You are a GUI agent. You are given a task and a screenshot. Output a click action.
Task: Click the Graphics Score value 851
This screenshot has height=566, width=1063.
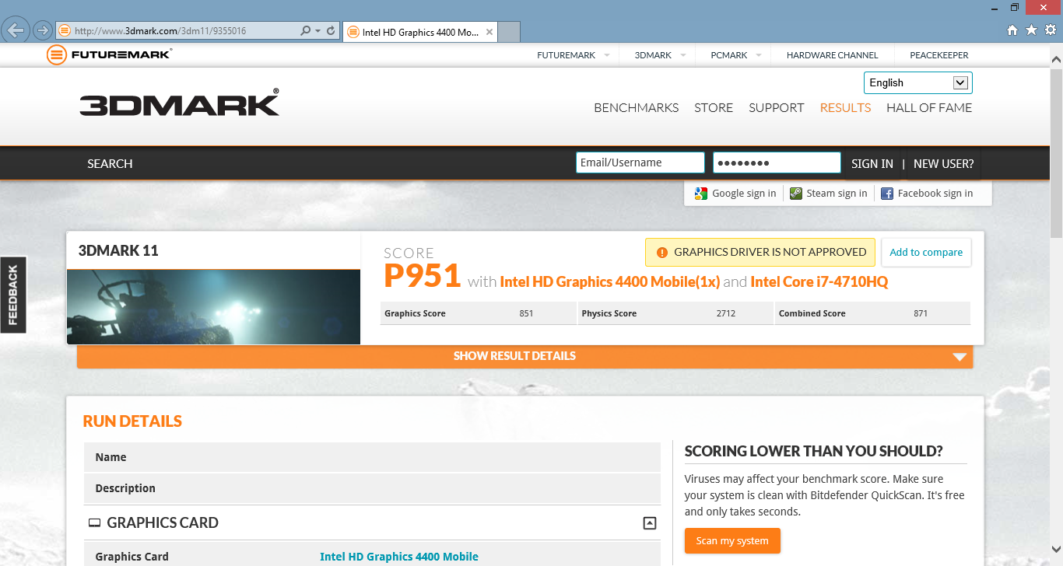(x=526, y=313)
